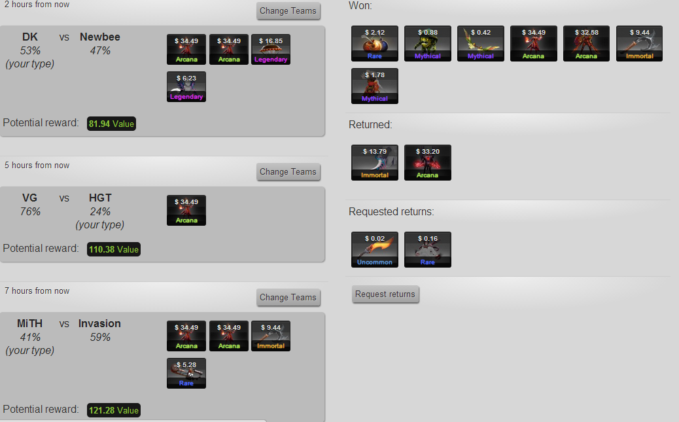Image resolution: width=679 pixels, height=422 pixels.
Task: Click the $1.78 Mythical item in Won
Action: tap(375, 86)
